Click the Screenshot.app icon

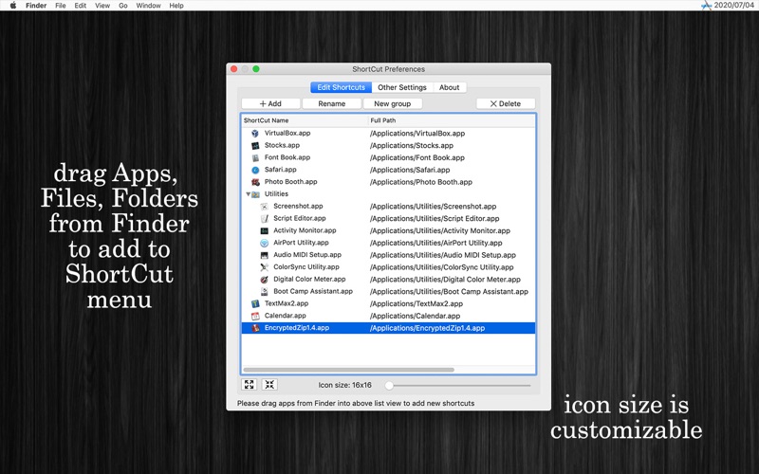(x=265, y=206)
